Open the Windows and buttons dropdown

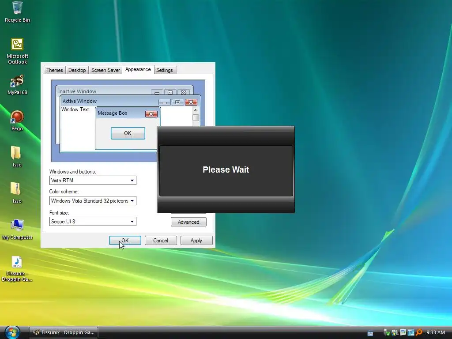(93, 181)
